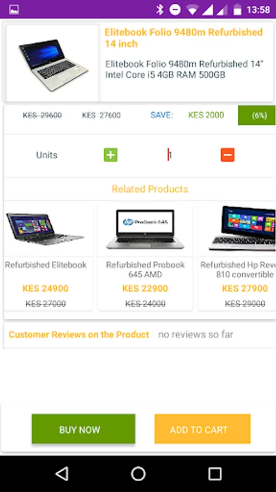Tap the Android home circle icon
Viewport: 276px width, 492px height.
pos(138,473)
